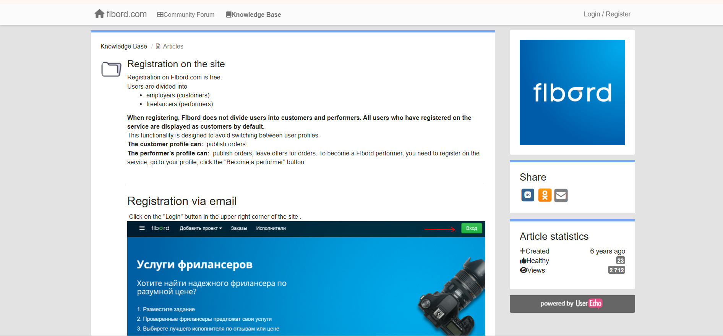The width and height of the screenshot is (723, 336).
Task: Open the Community Forum tab
Action: [x=186, y=15]
